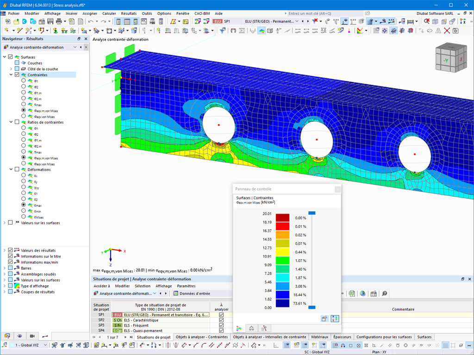Viewport: 474px width, 355px height.
Task: Click the Save (floppy disk) toolbar icon
Action: pyautogui.click(x=50, y=21)
